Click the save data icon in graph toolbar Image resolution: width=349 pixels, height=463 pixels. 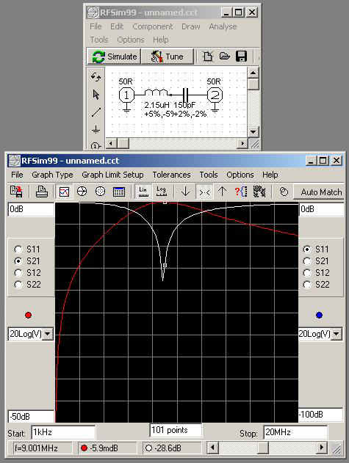coord(16,192)
